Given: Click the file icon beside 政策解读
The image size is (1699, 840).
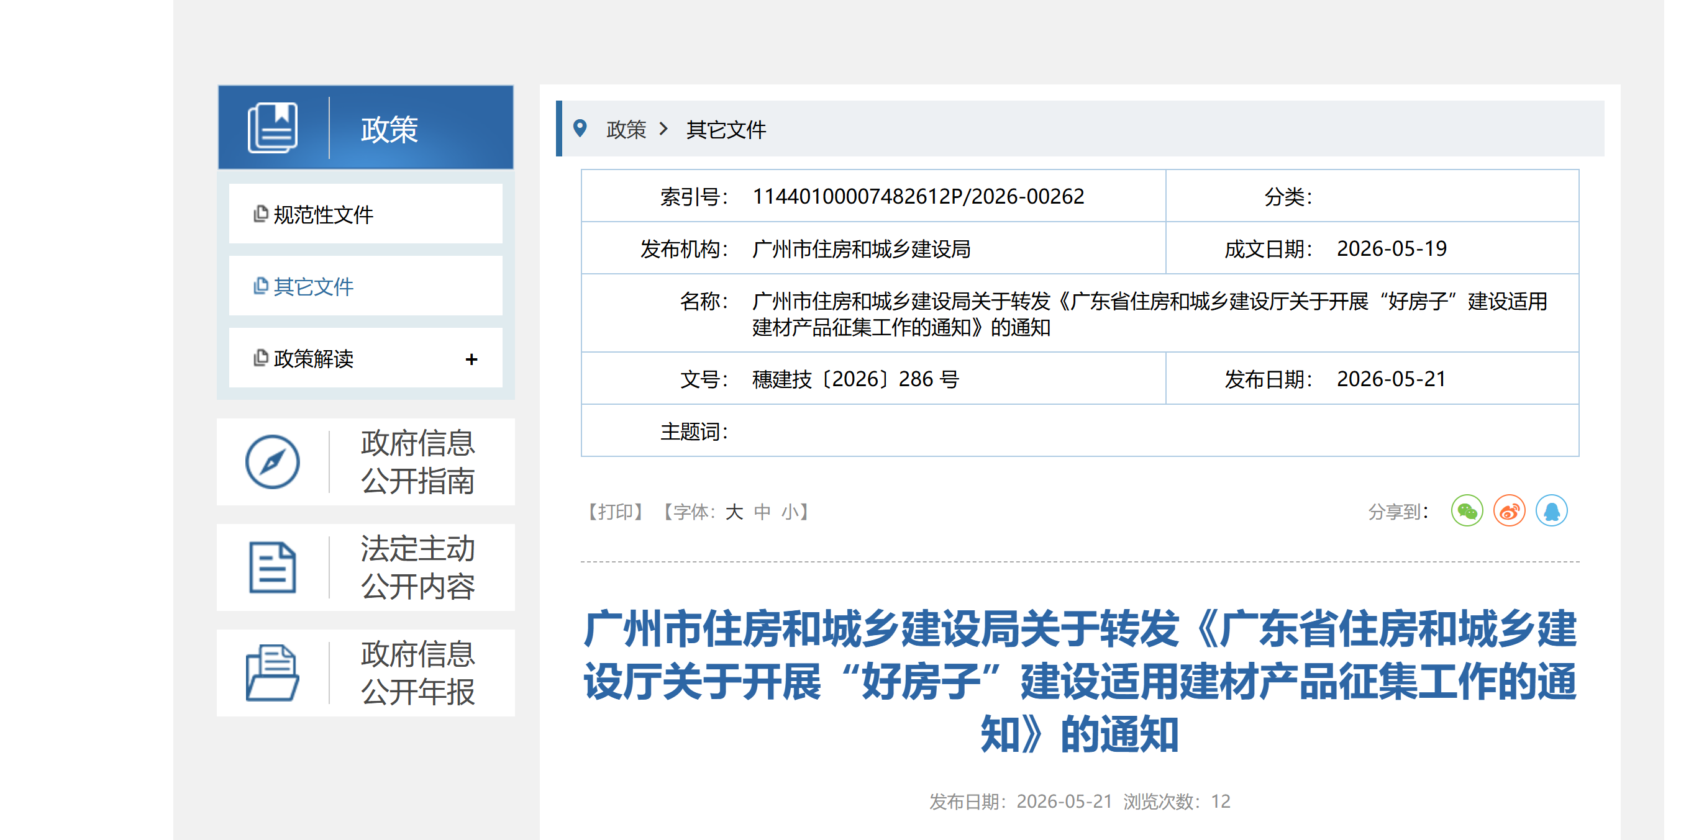Looking at the screenshot, I should coord(261,358).
